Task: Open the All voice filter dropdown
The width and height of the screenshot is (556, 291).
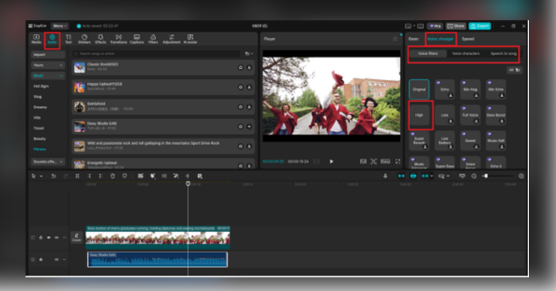Action: [515, 70]
